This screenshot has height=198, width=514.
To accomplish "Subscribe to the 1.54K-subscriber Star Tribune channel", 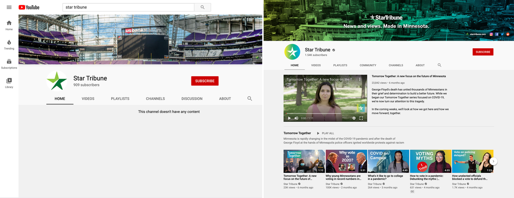I will [483, 52].
